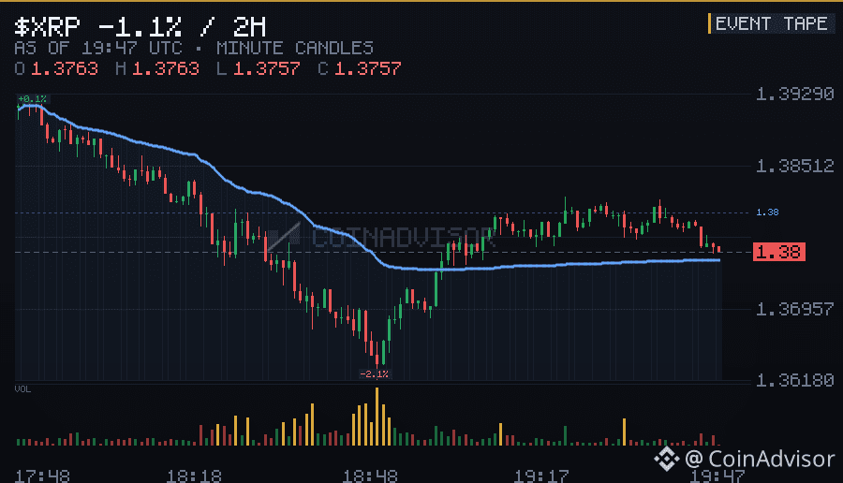
Task: Click the close value C 1.3757
Action: click(x=360, y=68)
